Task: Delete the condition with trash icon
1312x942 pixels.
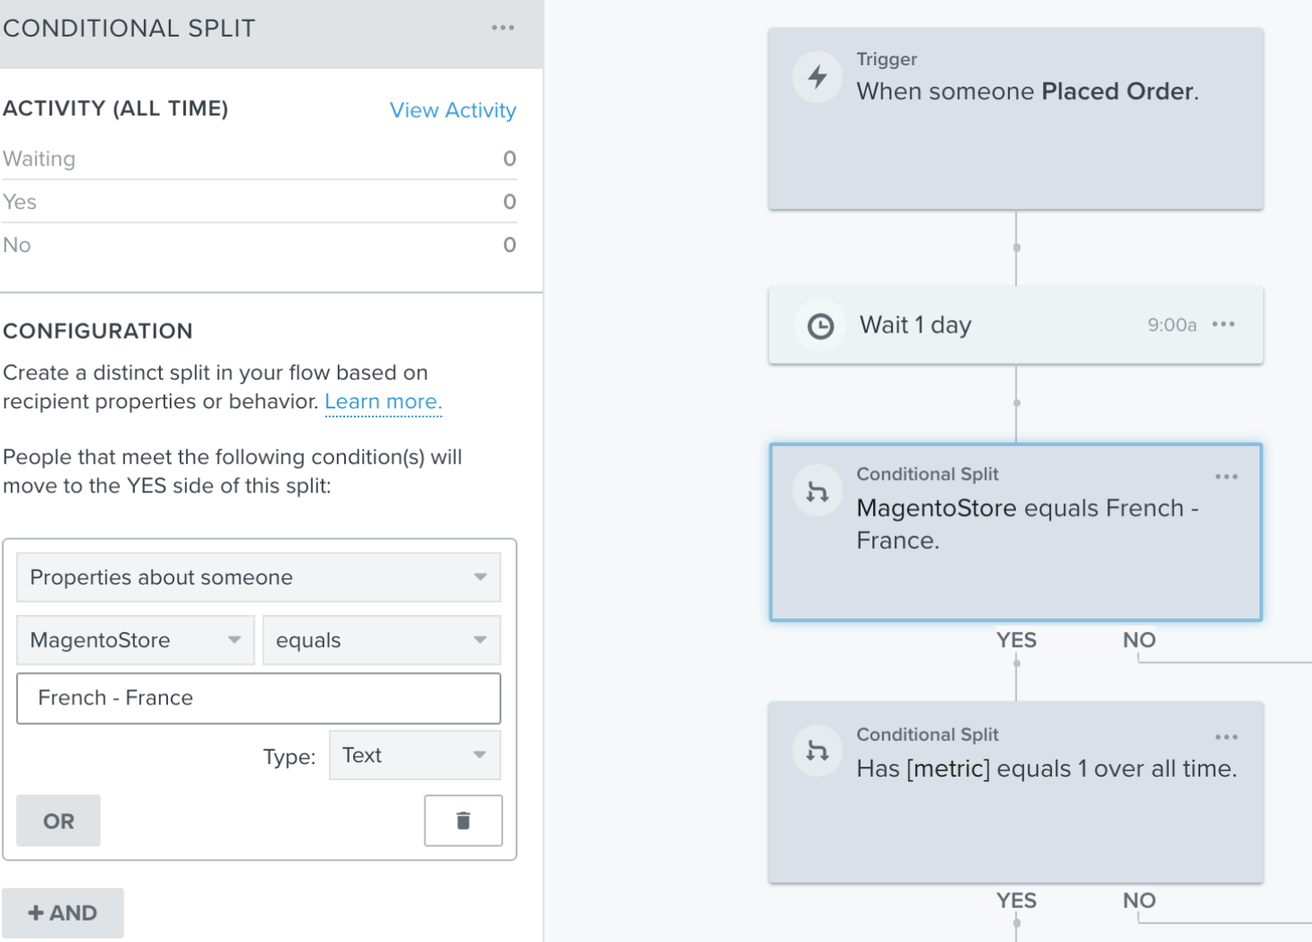Action: [463, 820]
